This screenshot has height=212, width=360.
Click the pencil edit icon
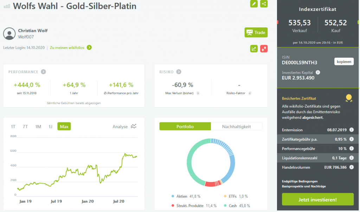[254, 4]
